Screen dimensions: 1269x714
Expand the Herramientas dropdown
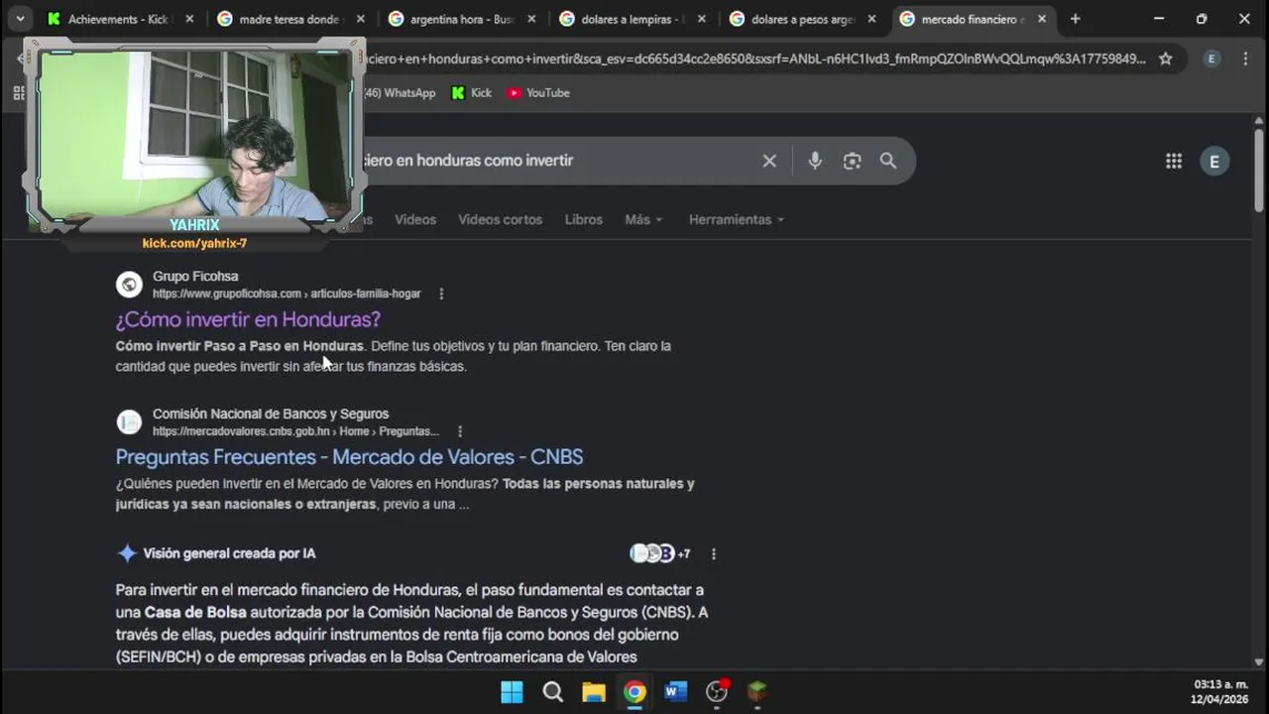736,219
